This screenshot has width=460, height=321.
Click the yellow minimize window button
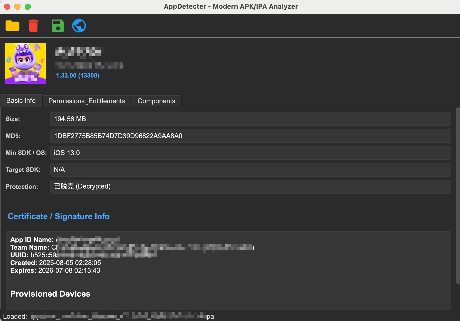(x=17, y=7)
